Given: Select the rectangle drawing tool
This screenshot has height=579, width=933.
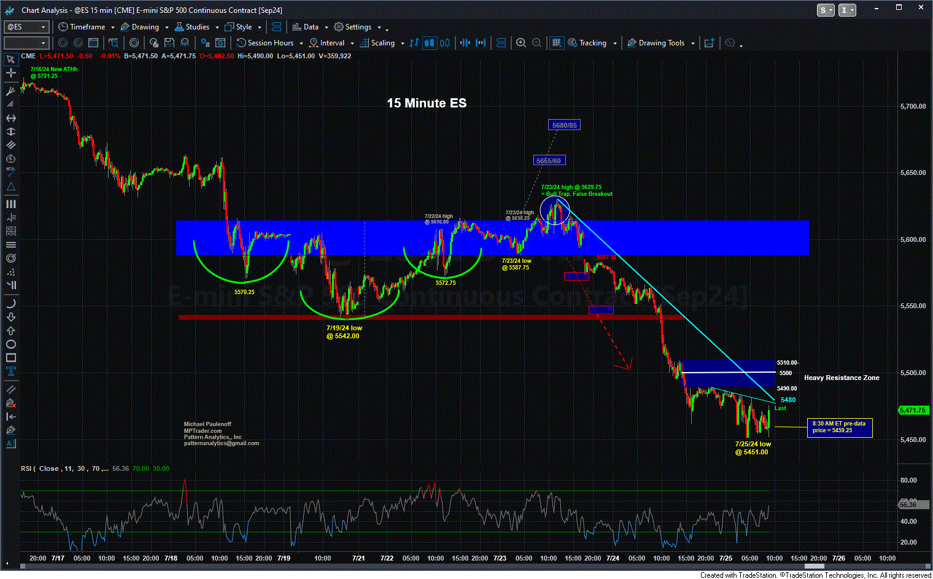Looking at the screenshot, I should click(10, 357).
